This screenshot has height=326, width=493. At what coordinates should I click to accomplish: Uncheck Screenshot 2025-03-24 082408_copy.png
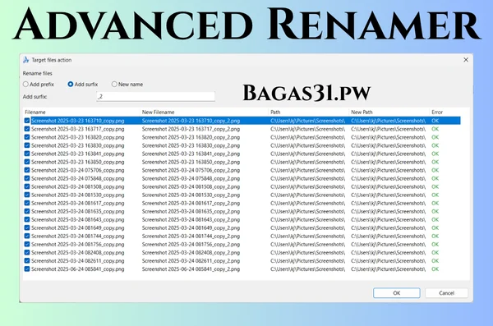pos(27,252)
